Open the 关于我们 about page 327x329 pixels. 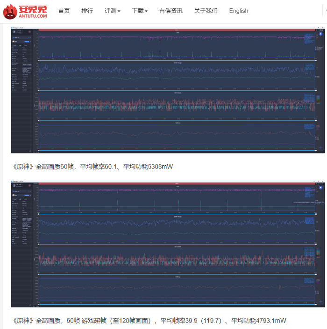click(x=206, y=11)
